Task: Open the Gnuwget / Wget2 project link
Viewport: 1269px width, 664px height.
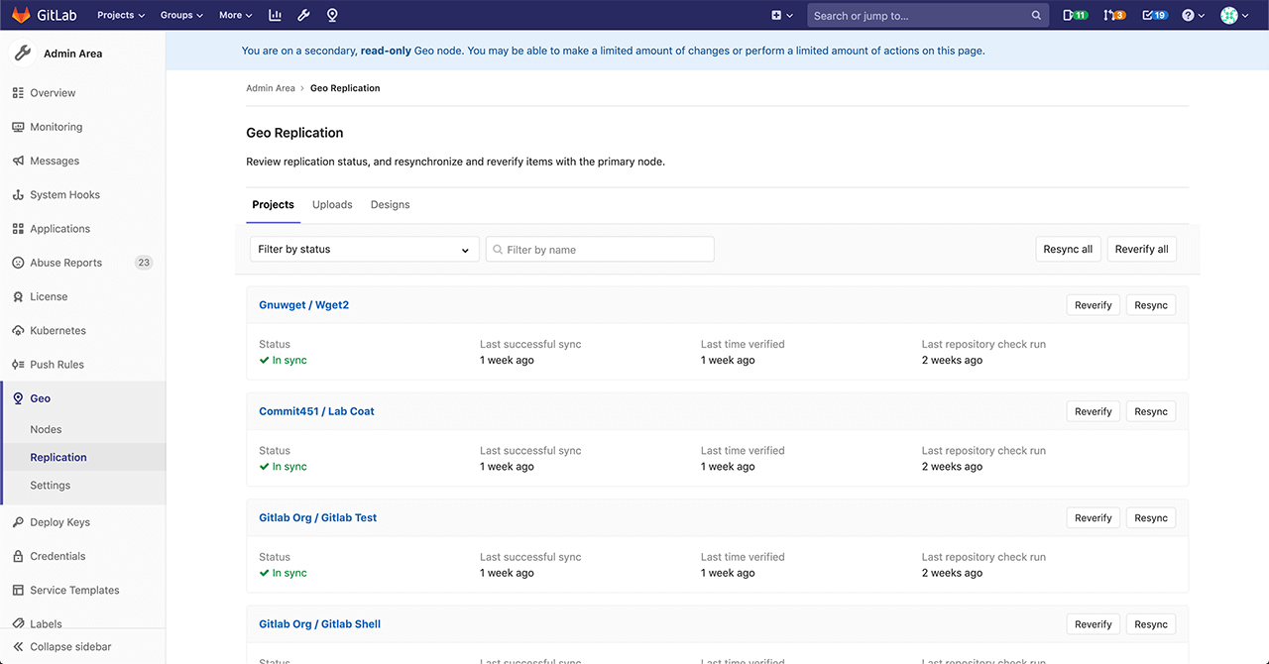Action: (x=303, y=305)
